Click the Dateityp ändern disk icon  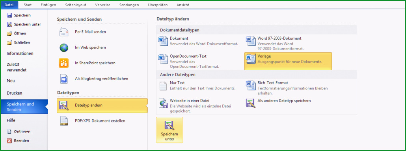[64, 106]
